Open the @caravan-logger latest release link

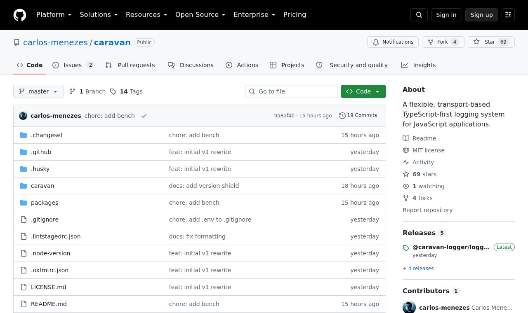[x=451, y=247]
